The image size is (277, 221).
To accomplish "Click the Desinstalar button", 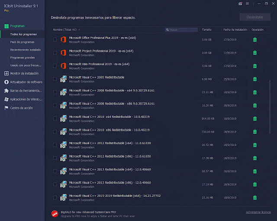I will click(255, 17).
